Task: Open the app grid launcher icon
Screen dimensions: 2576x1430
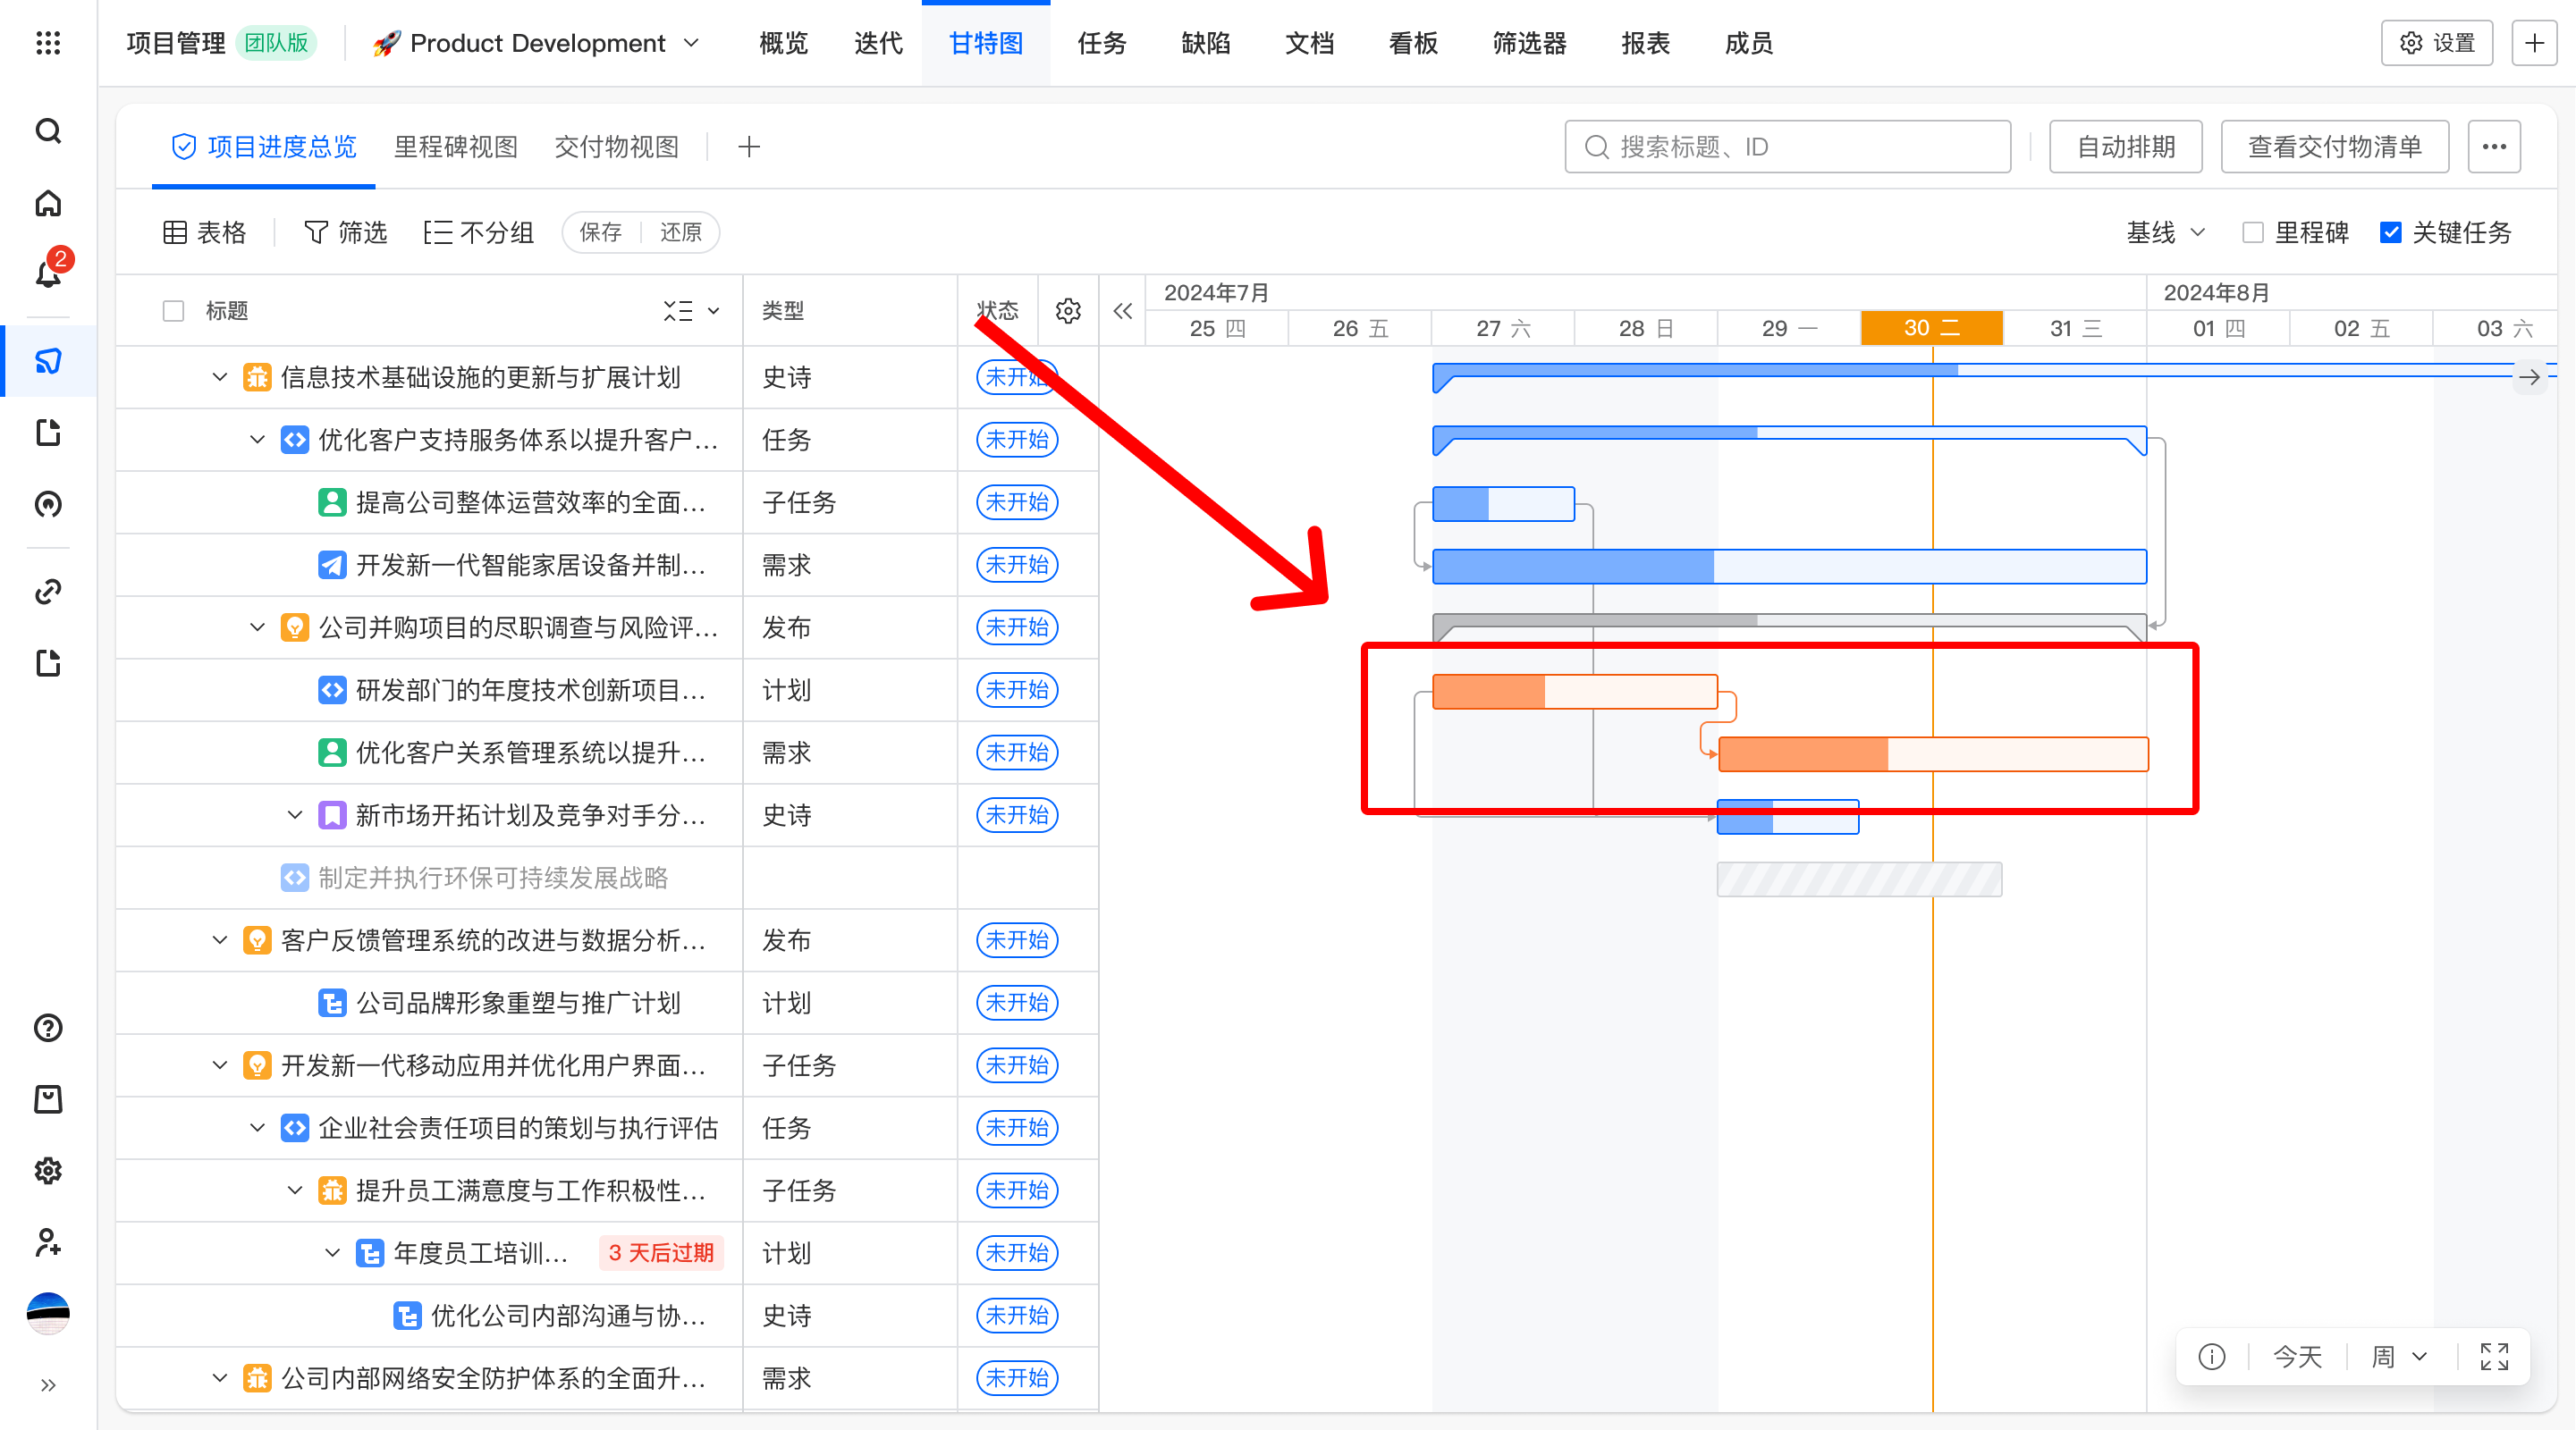Action: coord(48,43)
